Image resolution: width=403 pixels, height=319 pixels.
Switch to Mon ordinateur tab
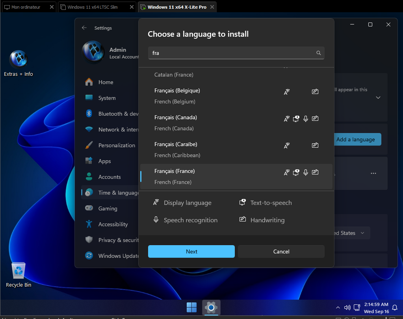[x=26, y=7]
